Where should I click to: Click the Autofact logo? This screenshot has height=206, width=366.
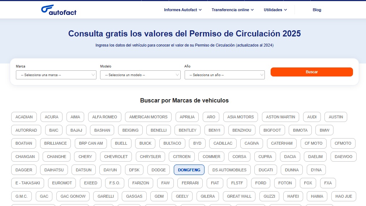click(x=59, y=10)
